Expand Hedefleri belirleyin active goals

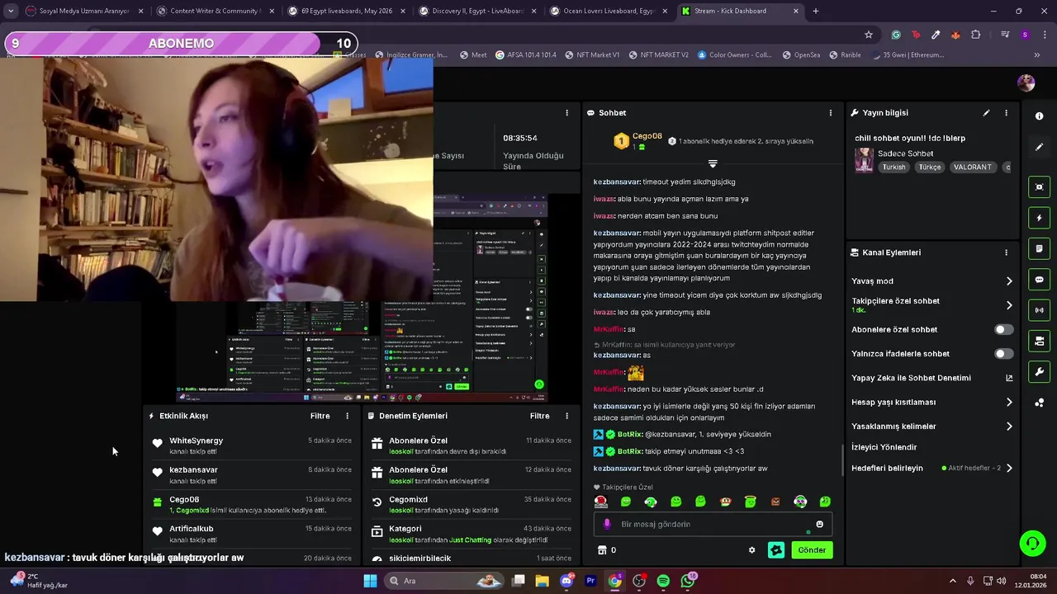pos(1008,468)
